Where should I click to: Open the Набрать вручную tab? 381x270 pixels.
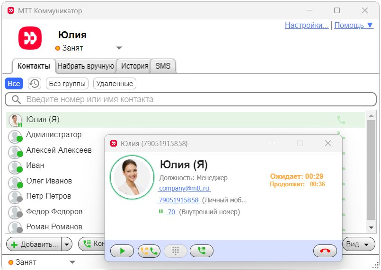click(x=86, y=66)
